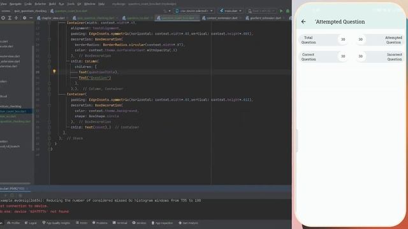Open the View menu
408x229 pixels.
[x=3, y=4]
